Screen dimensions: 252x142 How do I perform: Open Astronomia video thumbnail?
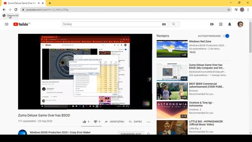pos(172,110)
